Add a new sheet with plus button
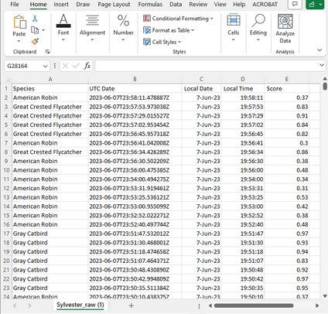The height and width of the screenshot is (314, 328). (132, 305)
